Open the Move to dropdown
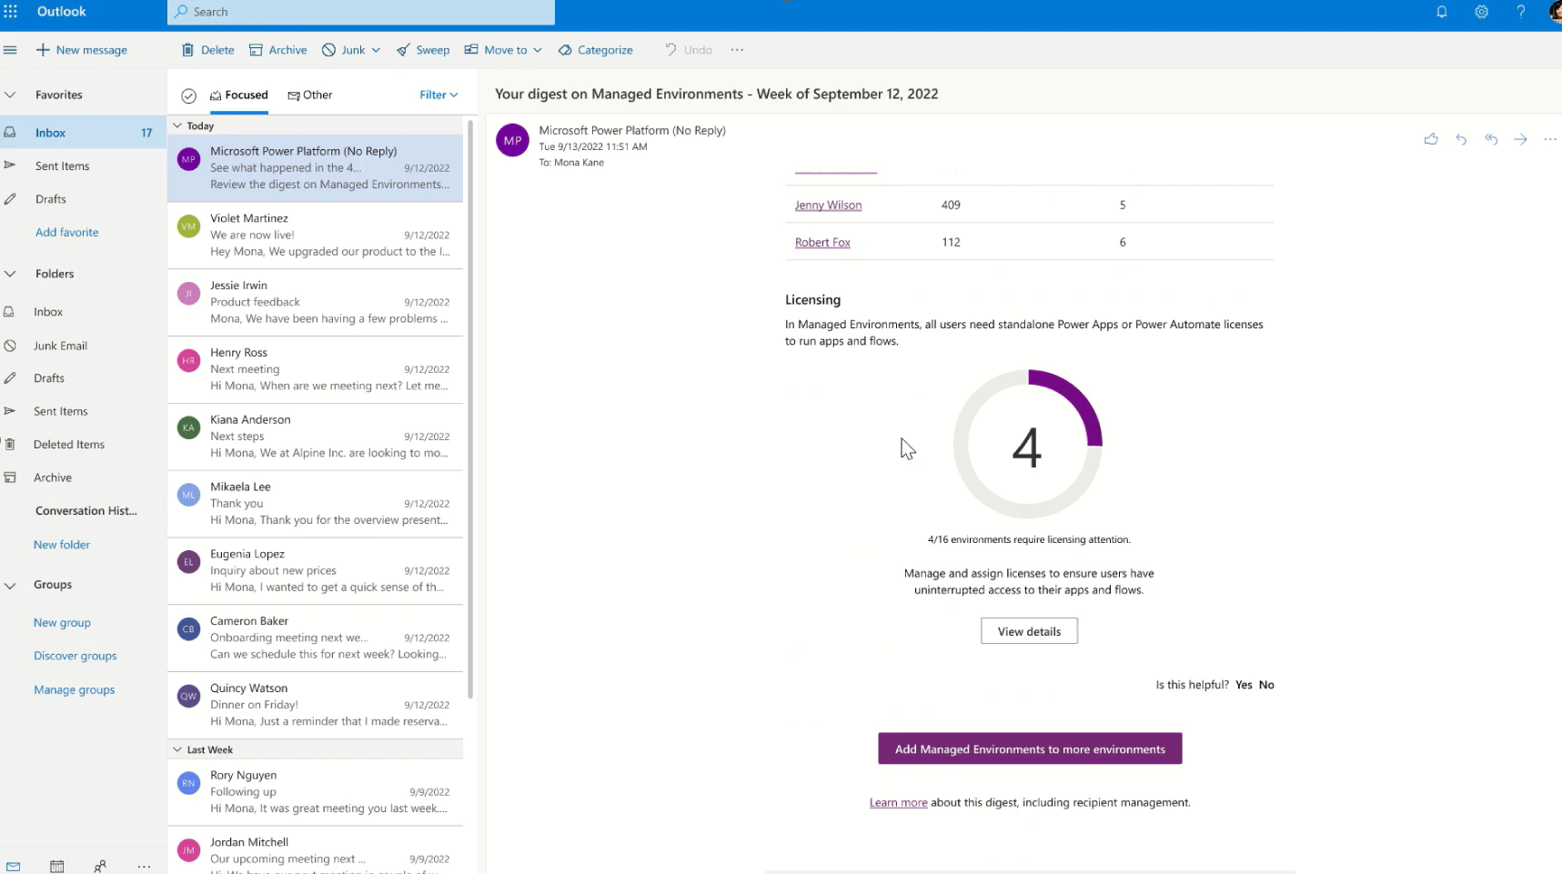 pos(503,50)
